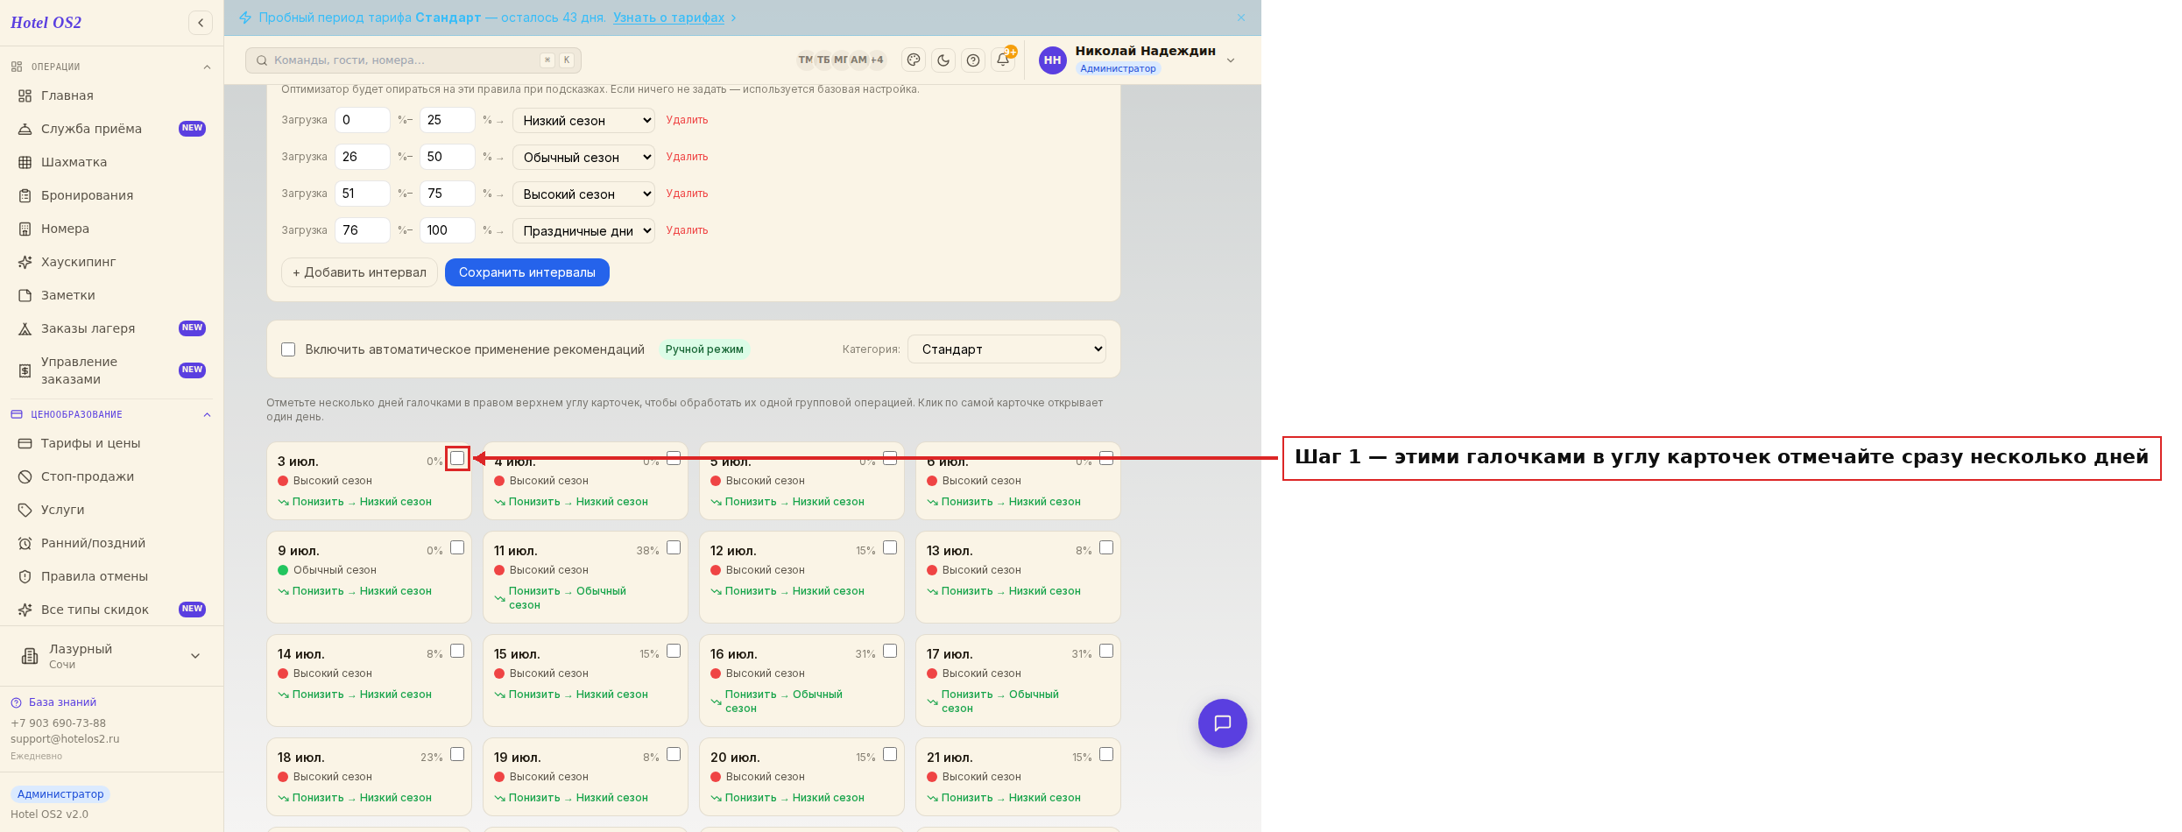Open the color theme palette icon

click(x=914, y=60)
